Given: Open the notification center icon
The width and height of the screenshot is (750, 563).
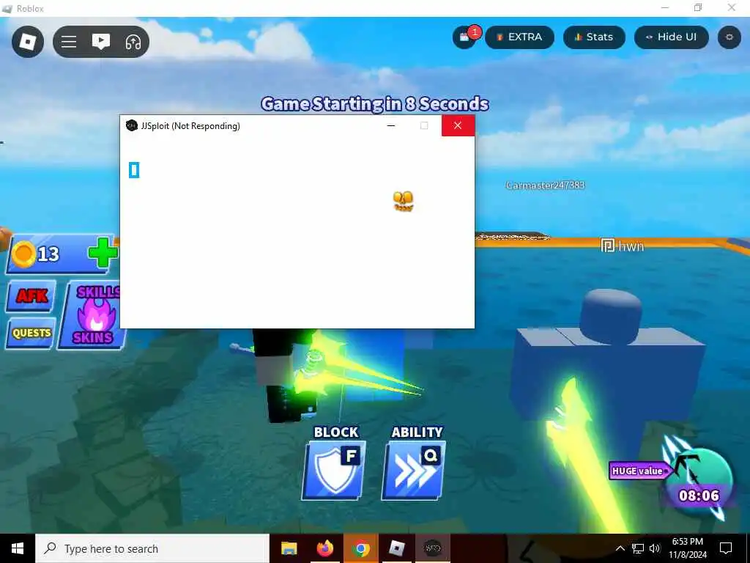Looking at the screenshot, I should 726,548.
